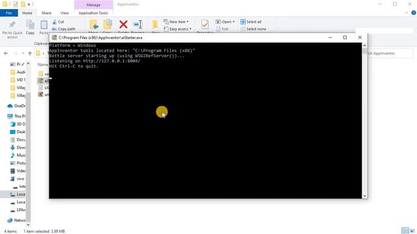This screenshot has width=417, height=234.
Task: Open Music in navigation pane
Action: [x=18, y=155]
